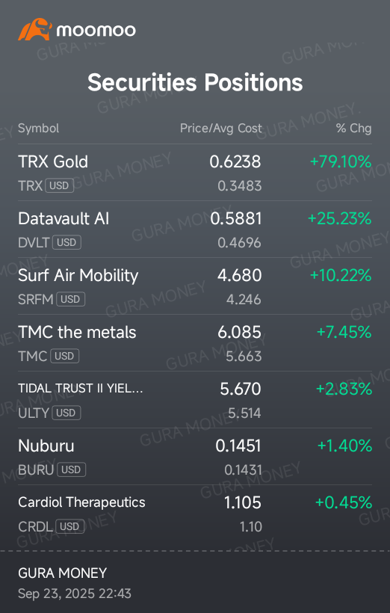The width and height of the screenshot is (390, 613).
Task: Click the % Chg column header
Action: click(x=353, y=129)
